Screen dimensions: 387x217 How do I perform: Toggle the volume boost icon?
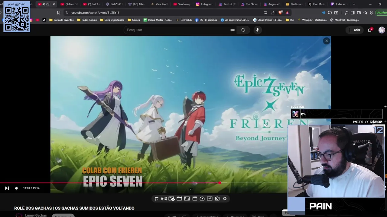(x=164, y=199)
